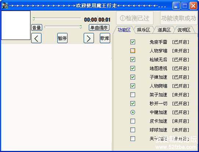Click the 音量 volume button
Image resolution: width=199 pixels, height=152 pixels.
pyautogui.click(x=37, y=27)
